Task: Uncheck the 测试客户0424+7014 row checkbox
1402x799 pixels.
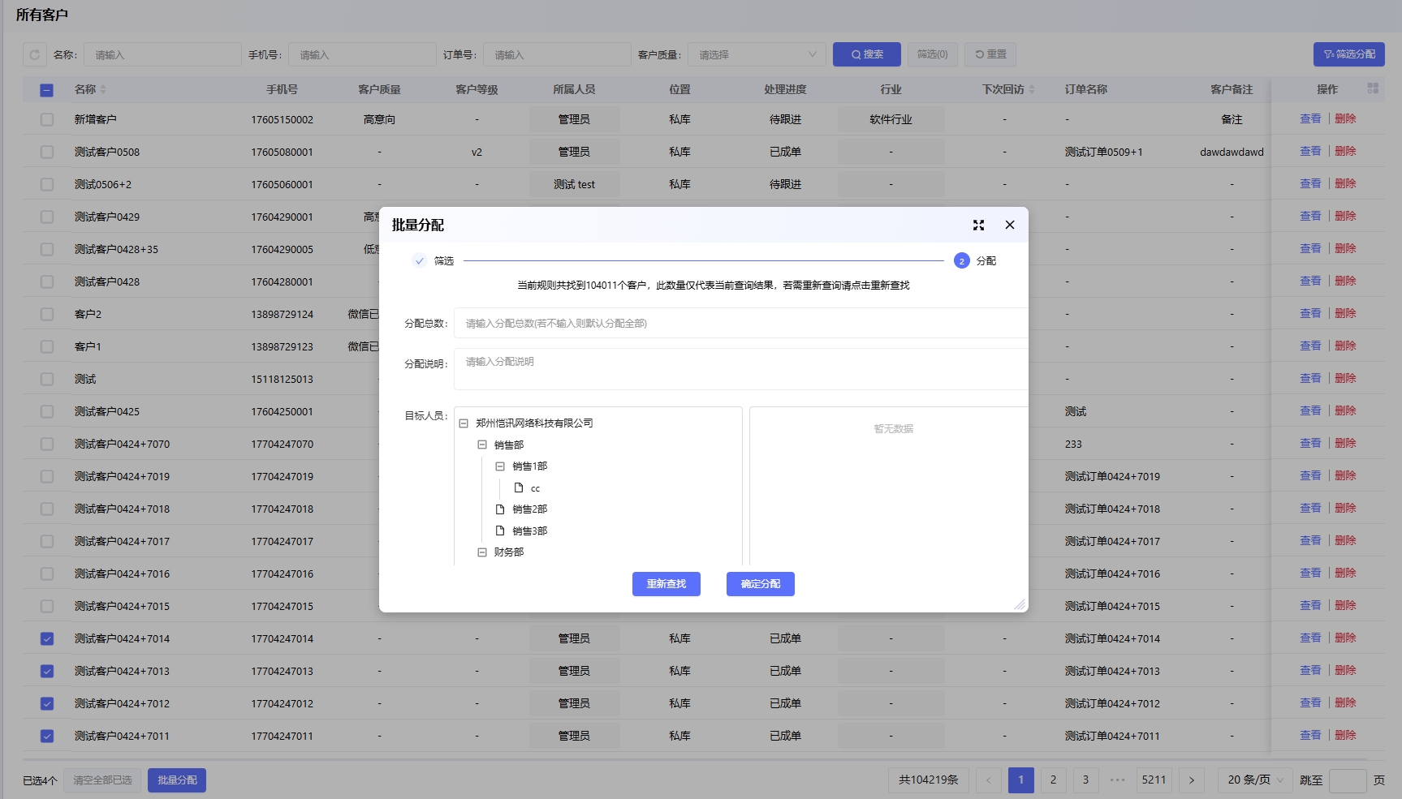Action: pyautogui.click(x=47, y=639)
